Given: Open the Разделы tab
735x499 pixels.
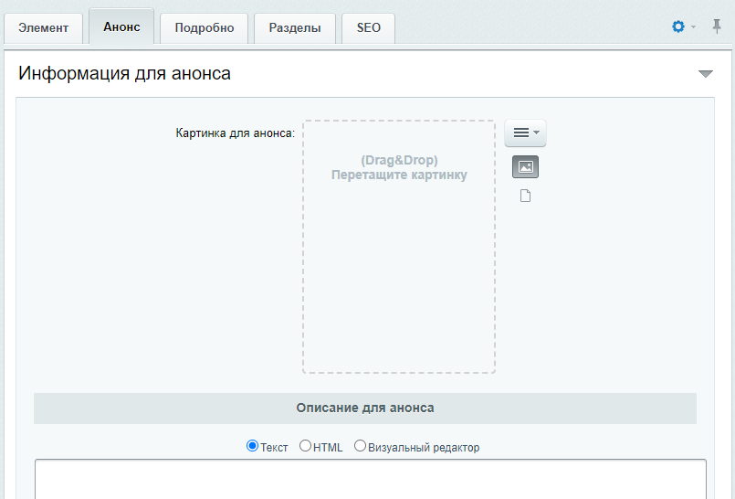Looking at the screenshot, I should click(295, 28).
